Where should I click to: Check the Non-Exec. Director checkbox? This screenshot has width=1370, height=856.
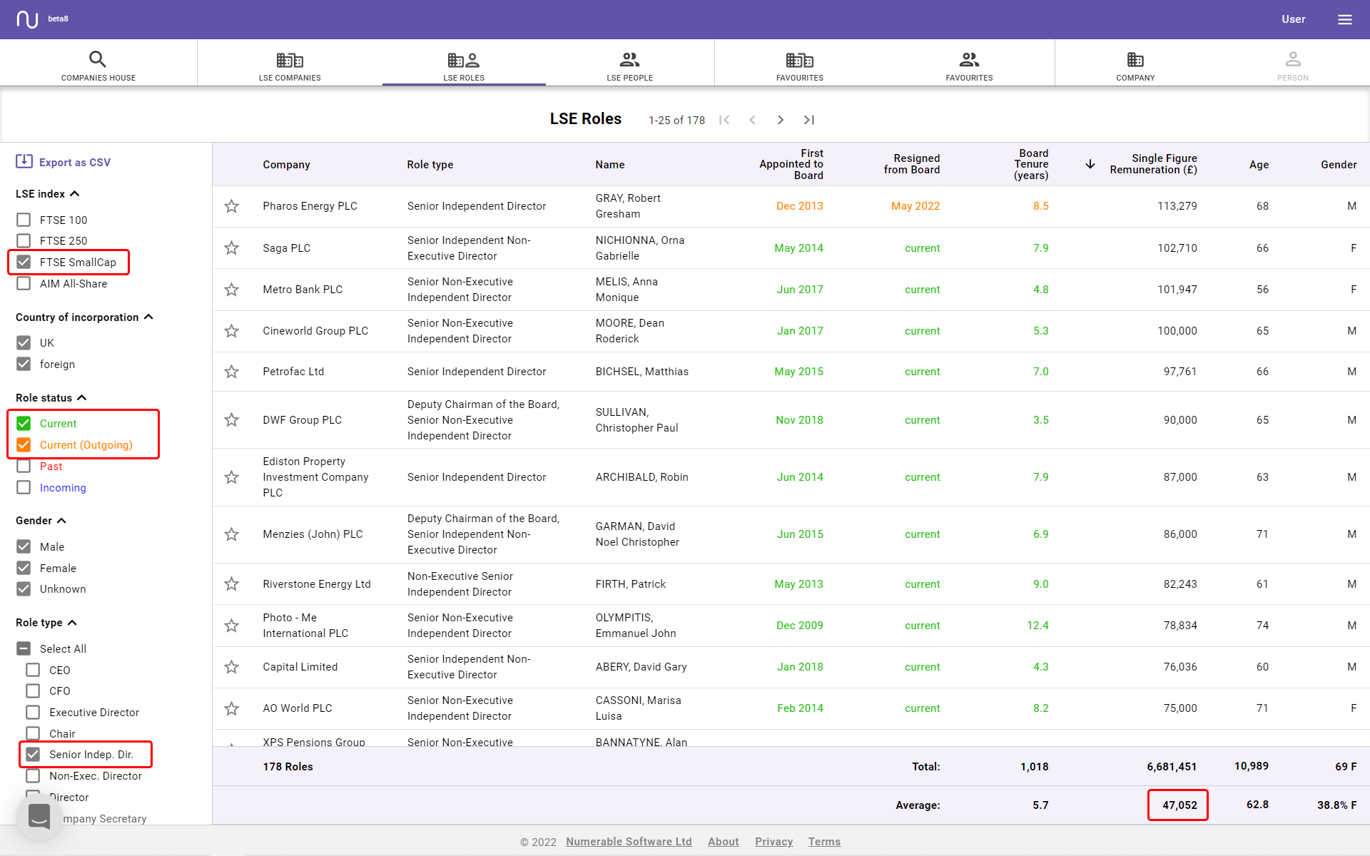33,775
